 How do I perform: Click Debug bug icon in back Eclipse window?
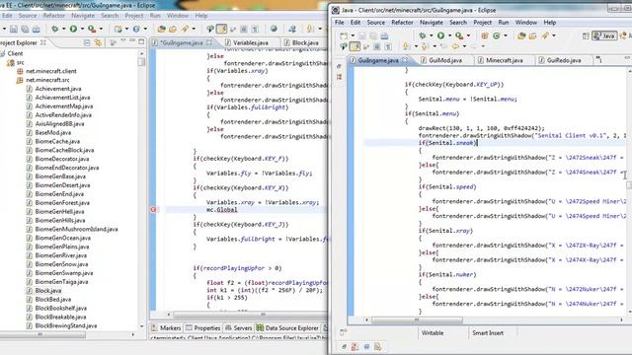click(55, 29)
